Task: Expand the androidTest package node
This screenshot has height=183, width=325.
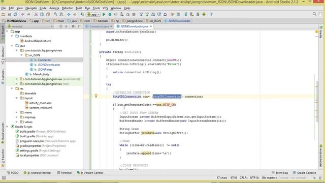Action: coord(17,79)
